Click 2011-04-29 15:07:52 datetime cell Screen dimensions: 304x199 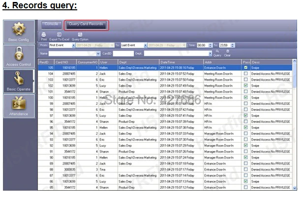[x=177, y=74]
